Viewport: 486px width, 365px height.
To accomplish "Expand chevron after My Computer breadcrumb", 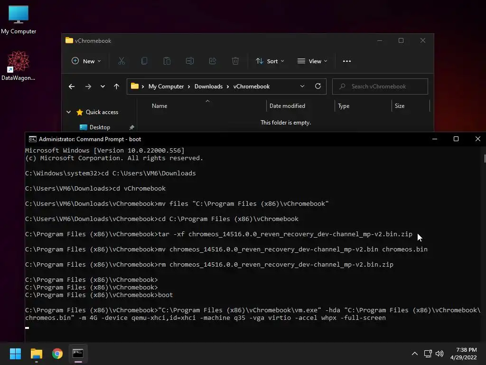I will 189,86.
